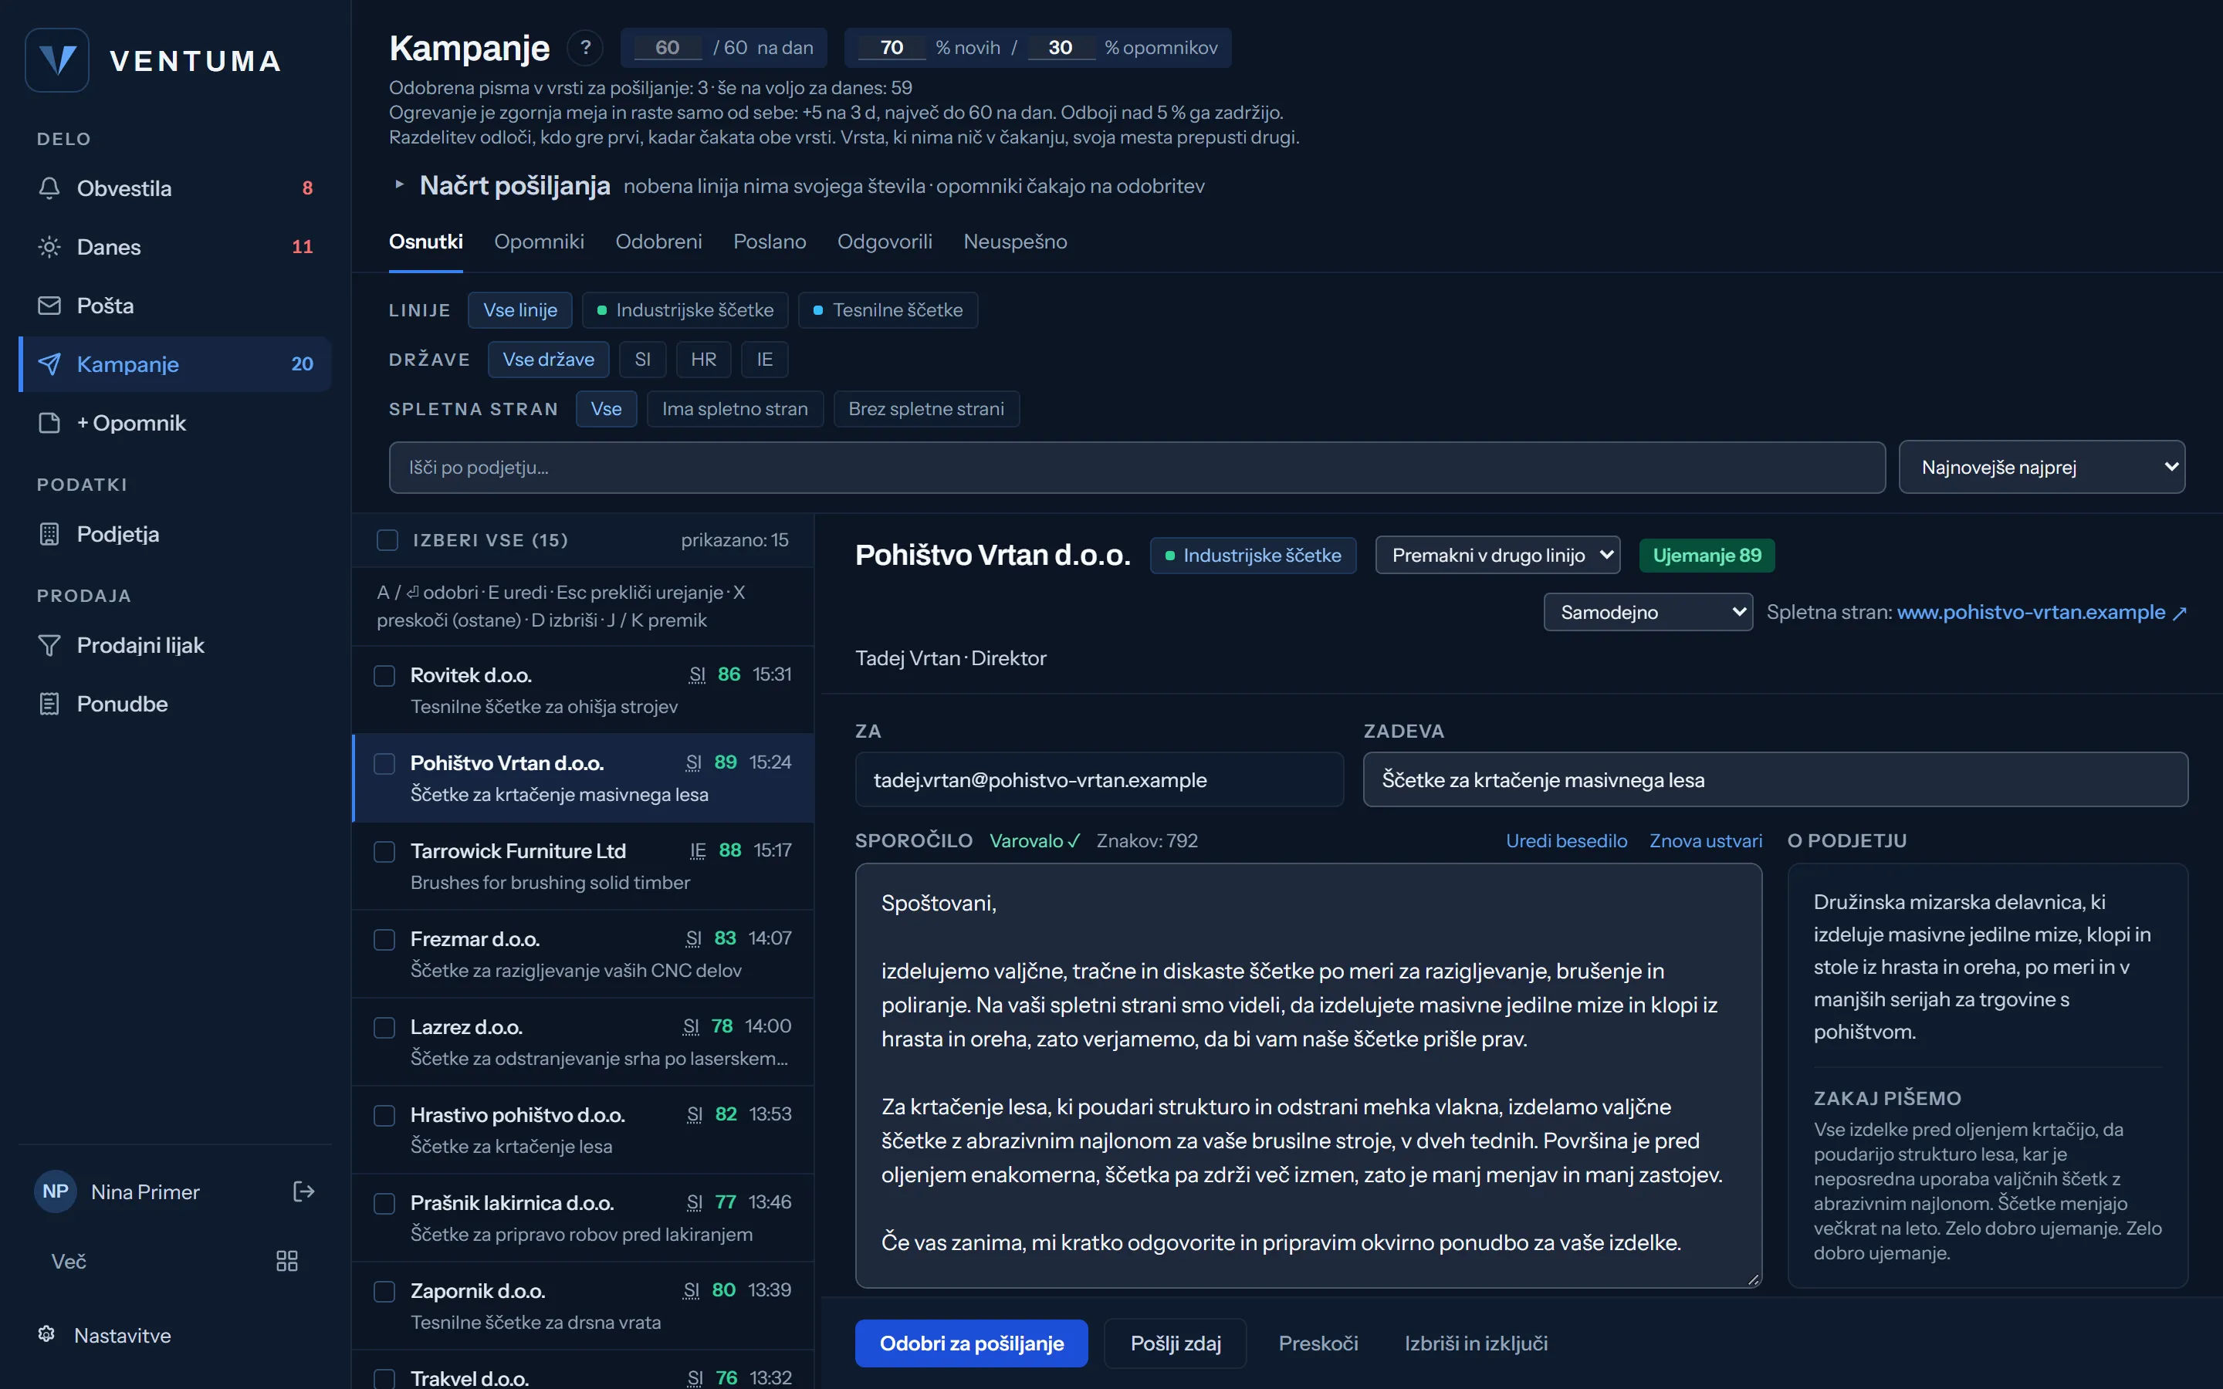
Task: Click the Znova ustvari link
Action: click(1706, 840)
